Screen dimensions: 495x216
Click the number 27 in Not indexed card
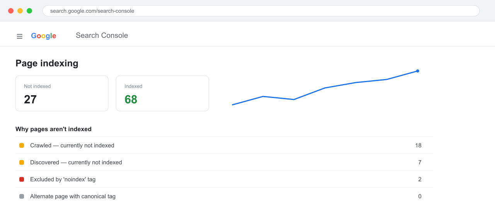(x=30, y=100)
